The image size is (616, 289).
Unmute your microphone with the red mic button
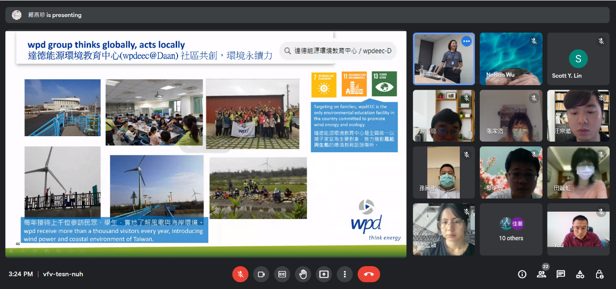(240, 274)
